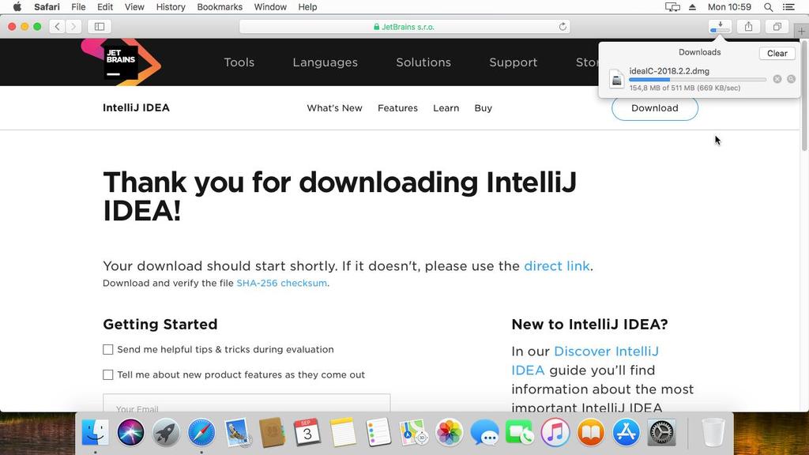This screenshot has height=455, width=809.
Task: Open Finder from the dock
Action: (x=96, y=432)
